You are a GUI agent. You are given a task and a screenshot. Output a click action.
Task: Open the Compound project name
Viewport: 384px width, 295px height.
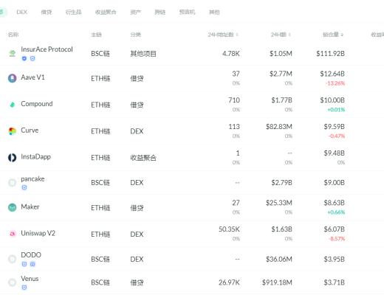tap(37, 104)
